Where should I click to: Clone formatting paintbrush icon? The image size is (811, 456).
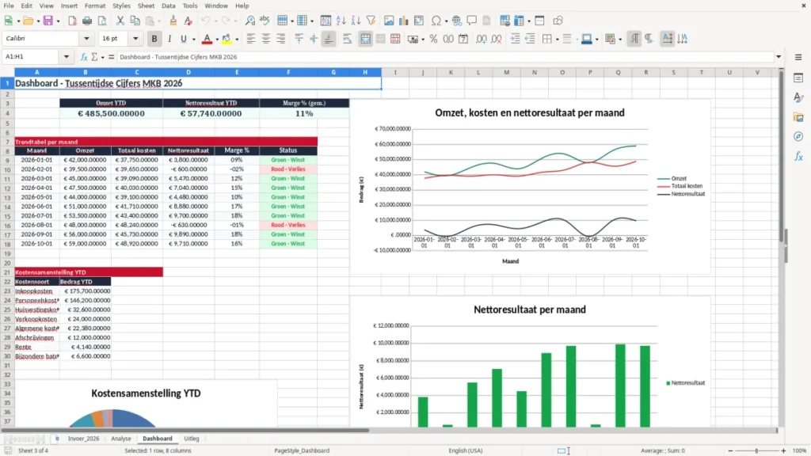173,21
